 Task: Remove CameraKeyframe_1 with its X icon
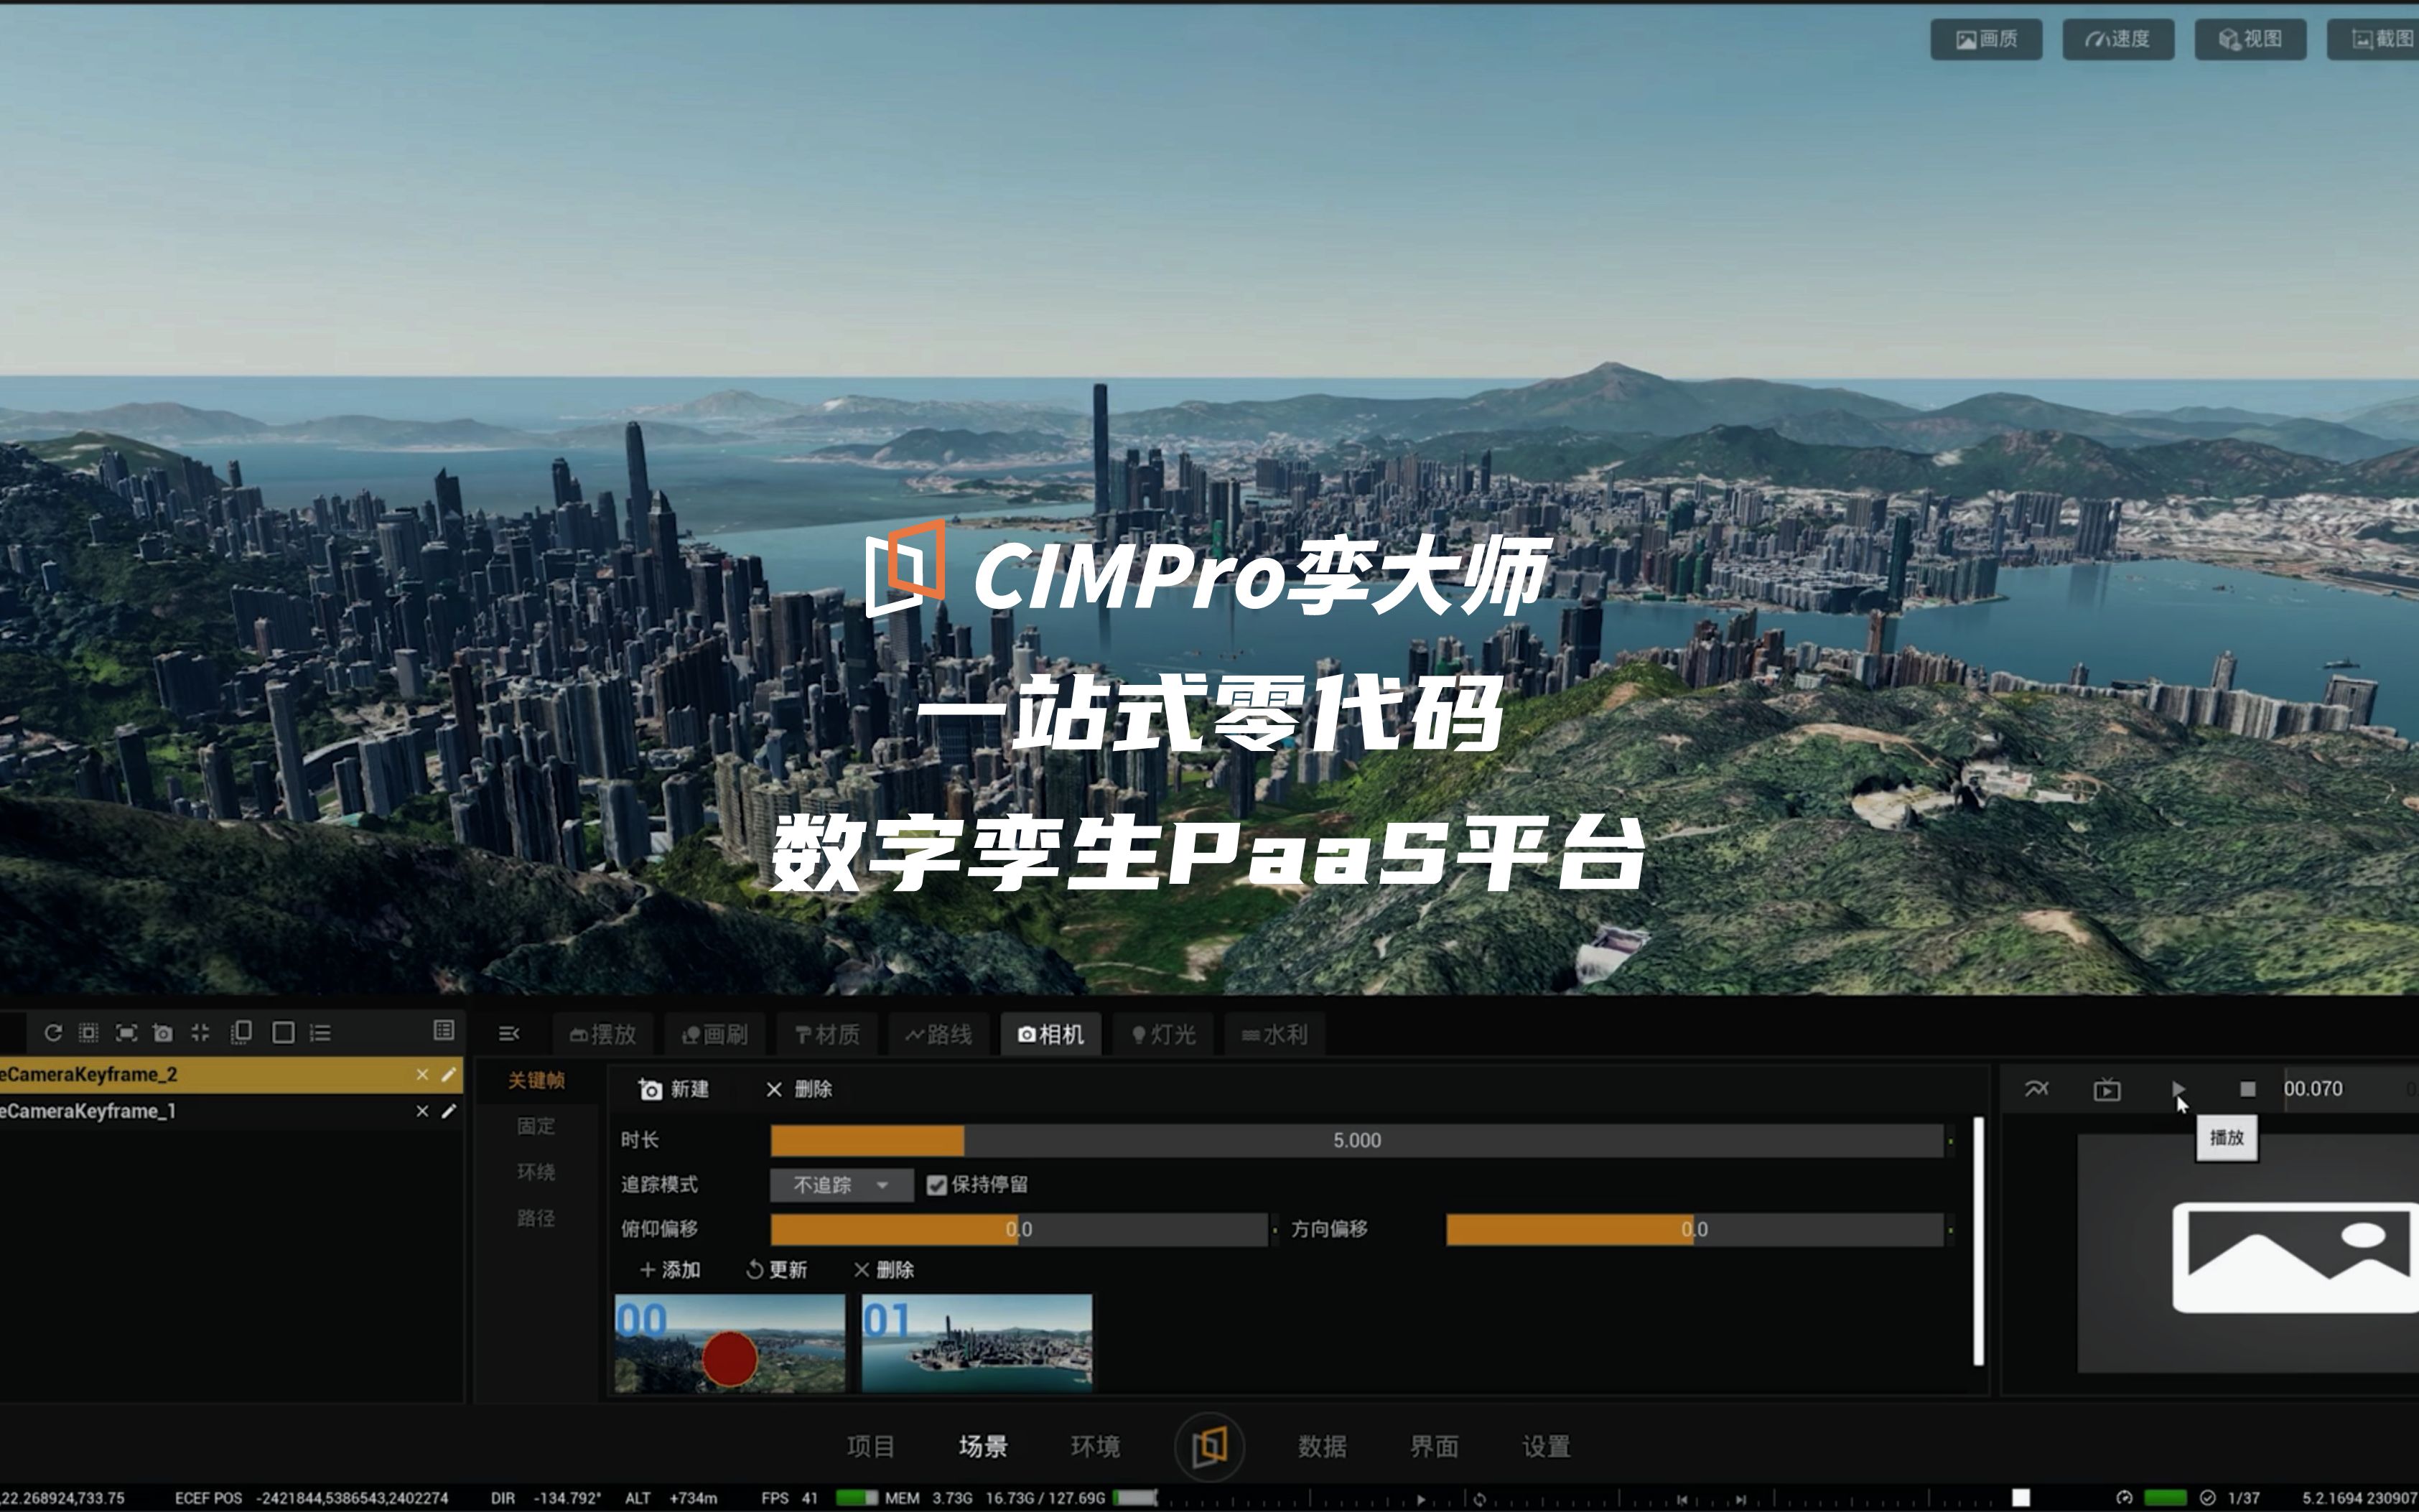click(x=422, y=1112)
